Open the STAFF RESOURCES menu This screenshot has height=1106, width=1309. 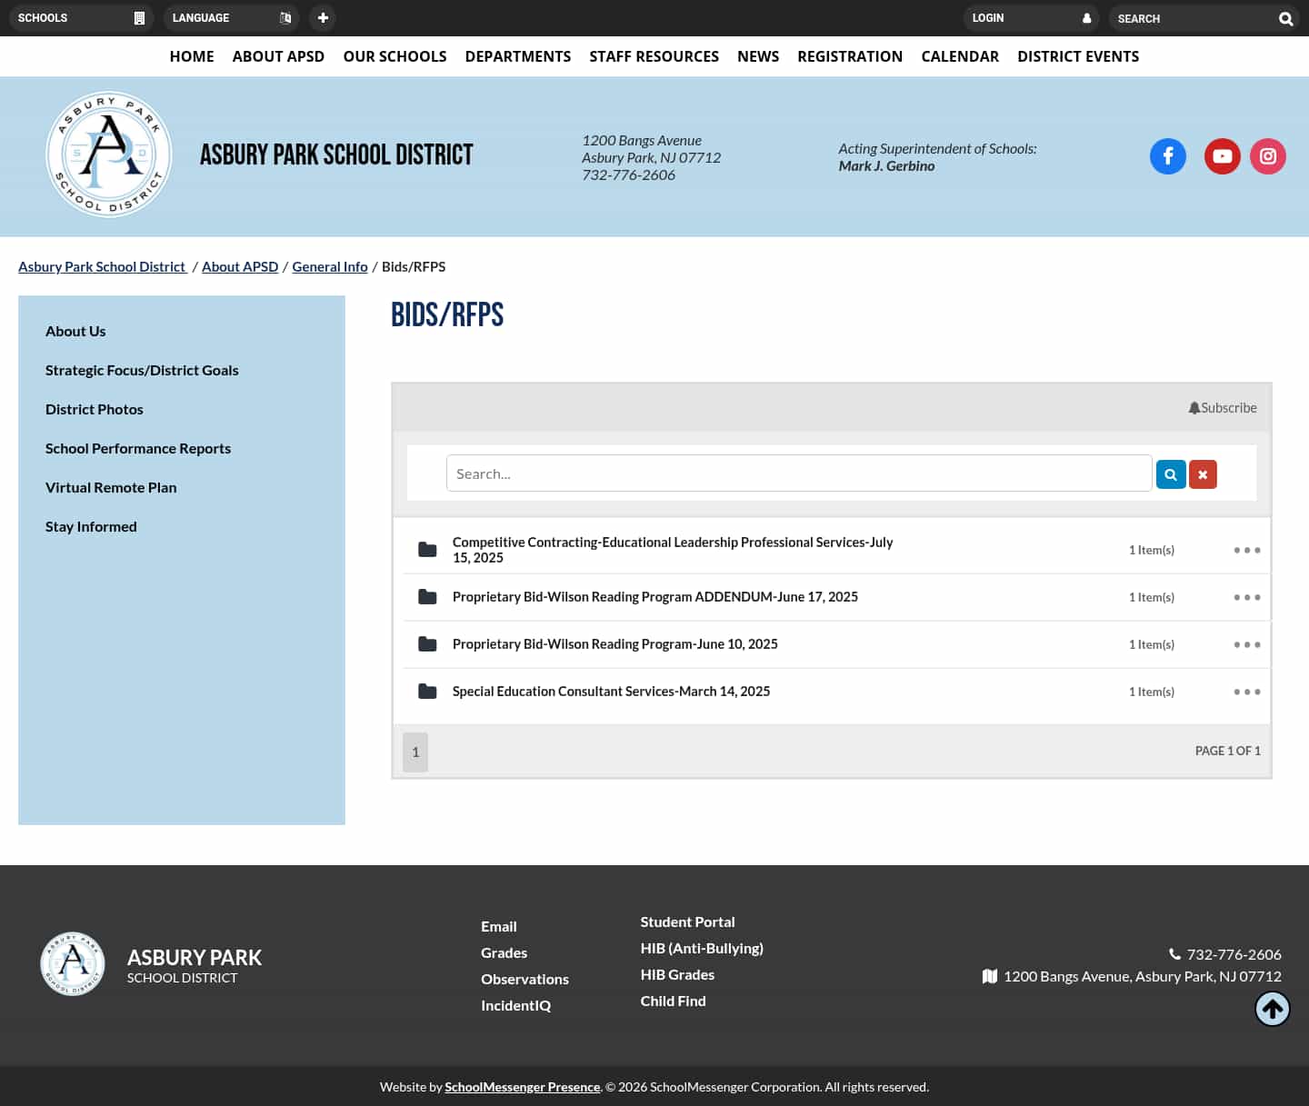[654, 55]
